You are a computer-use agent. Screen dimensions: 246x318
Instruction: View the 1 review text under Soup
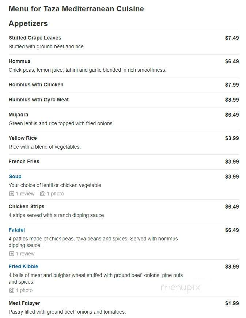[x=25, y=194]
